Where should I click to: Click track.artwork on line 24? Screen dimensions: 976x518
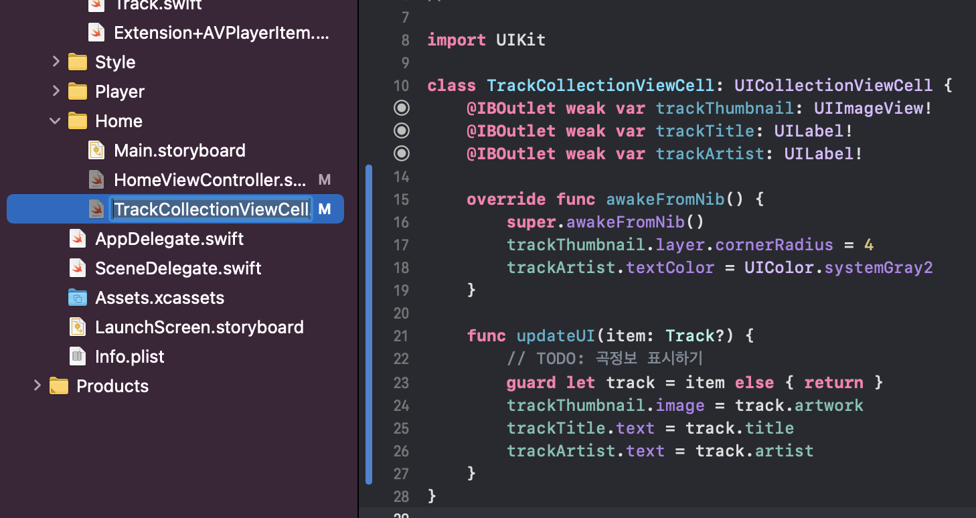click(x=799, y=405)
